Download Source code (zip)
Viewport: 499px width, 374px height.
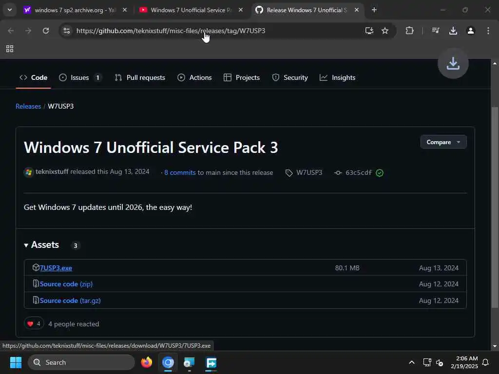coord(66,284)
